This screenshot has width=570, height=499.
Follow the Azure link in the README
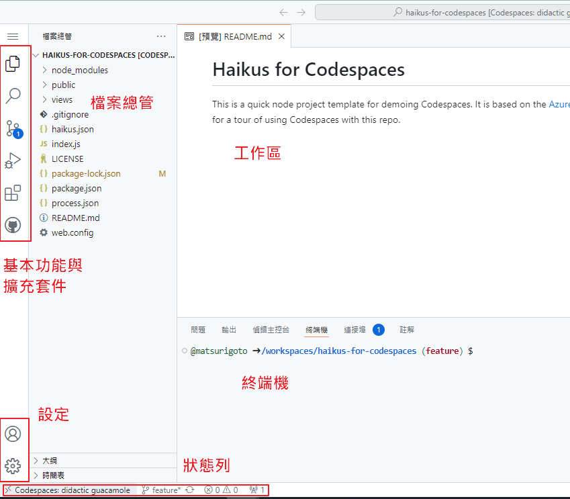click(559, 104)
